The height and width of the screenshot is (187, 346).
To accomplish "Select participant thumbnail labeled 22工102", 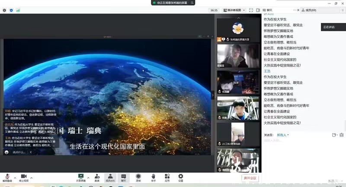I will coord(238,134).
